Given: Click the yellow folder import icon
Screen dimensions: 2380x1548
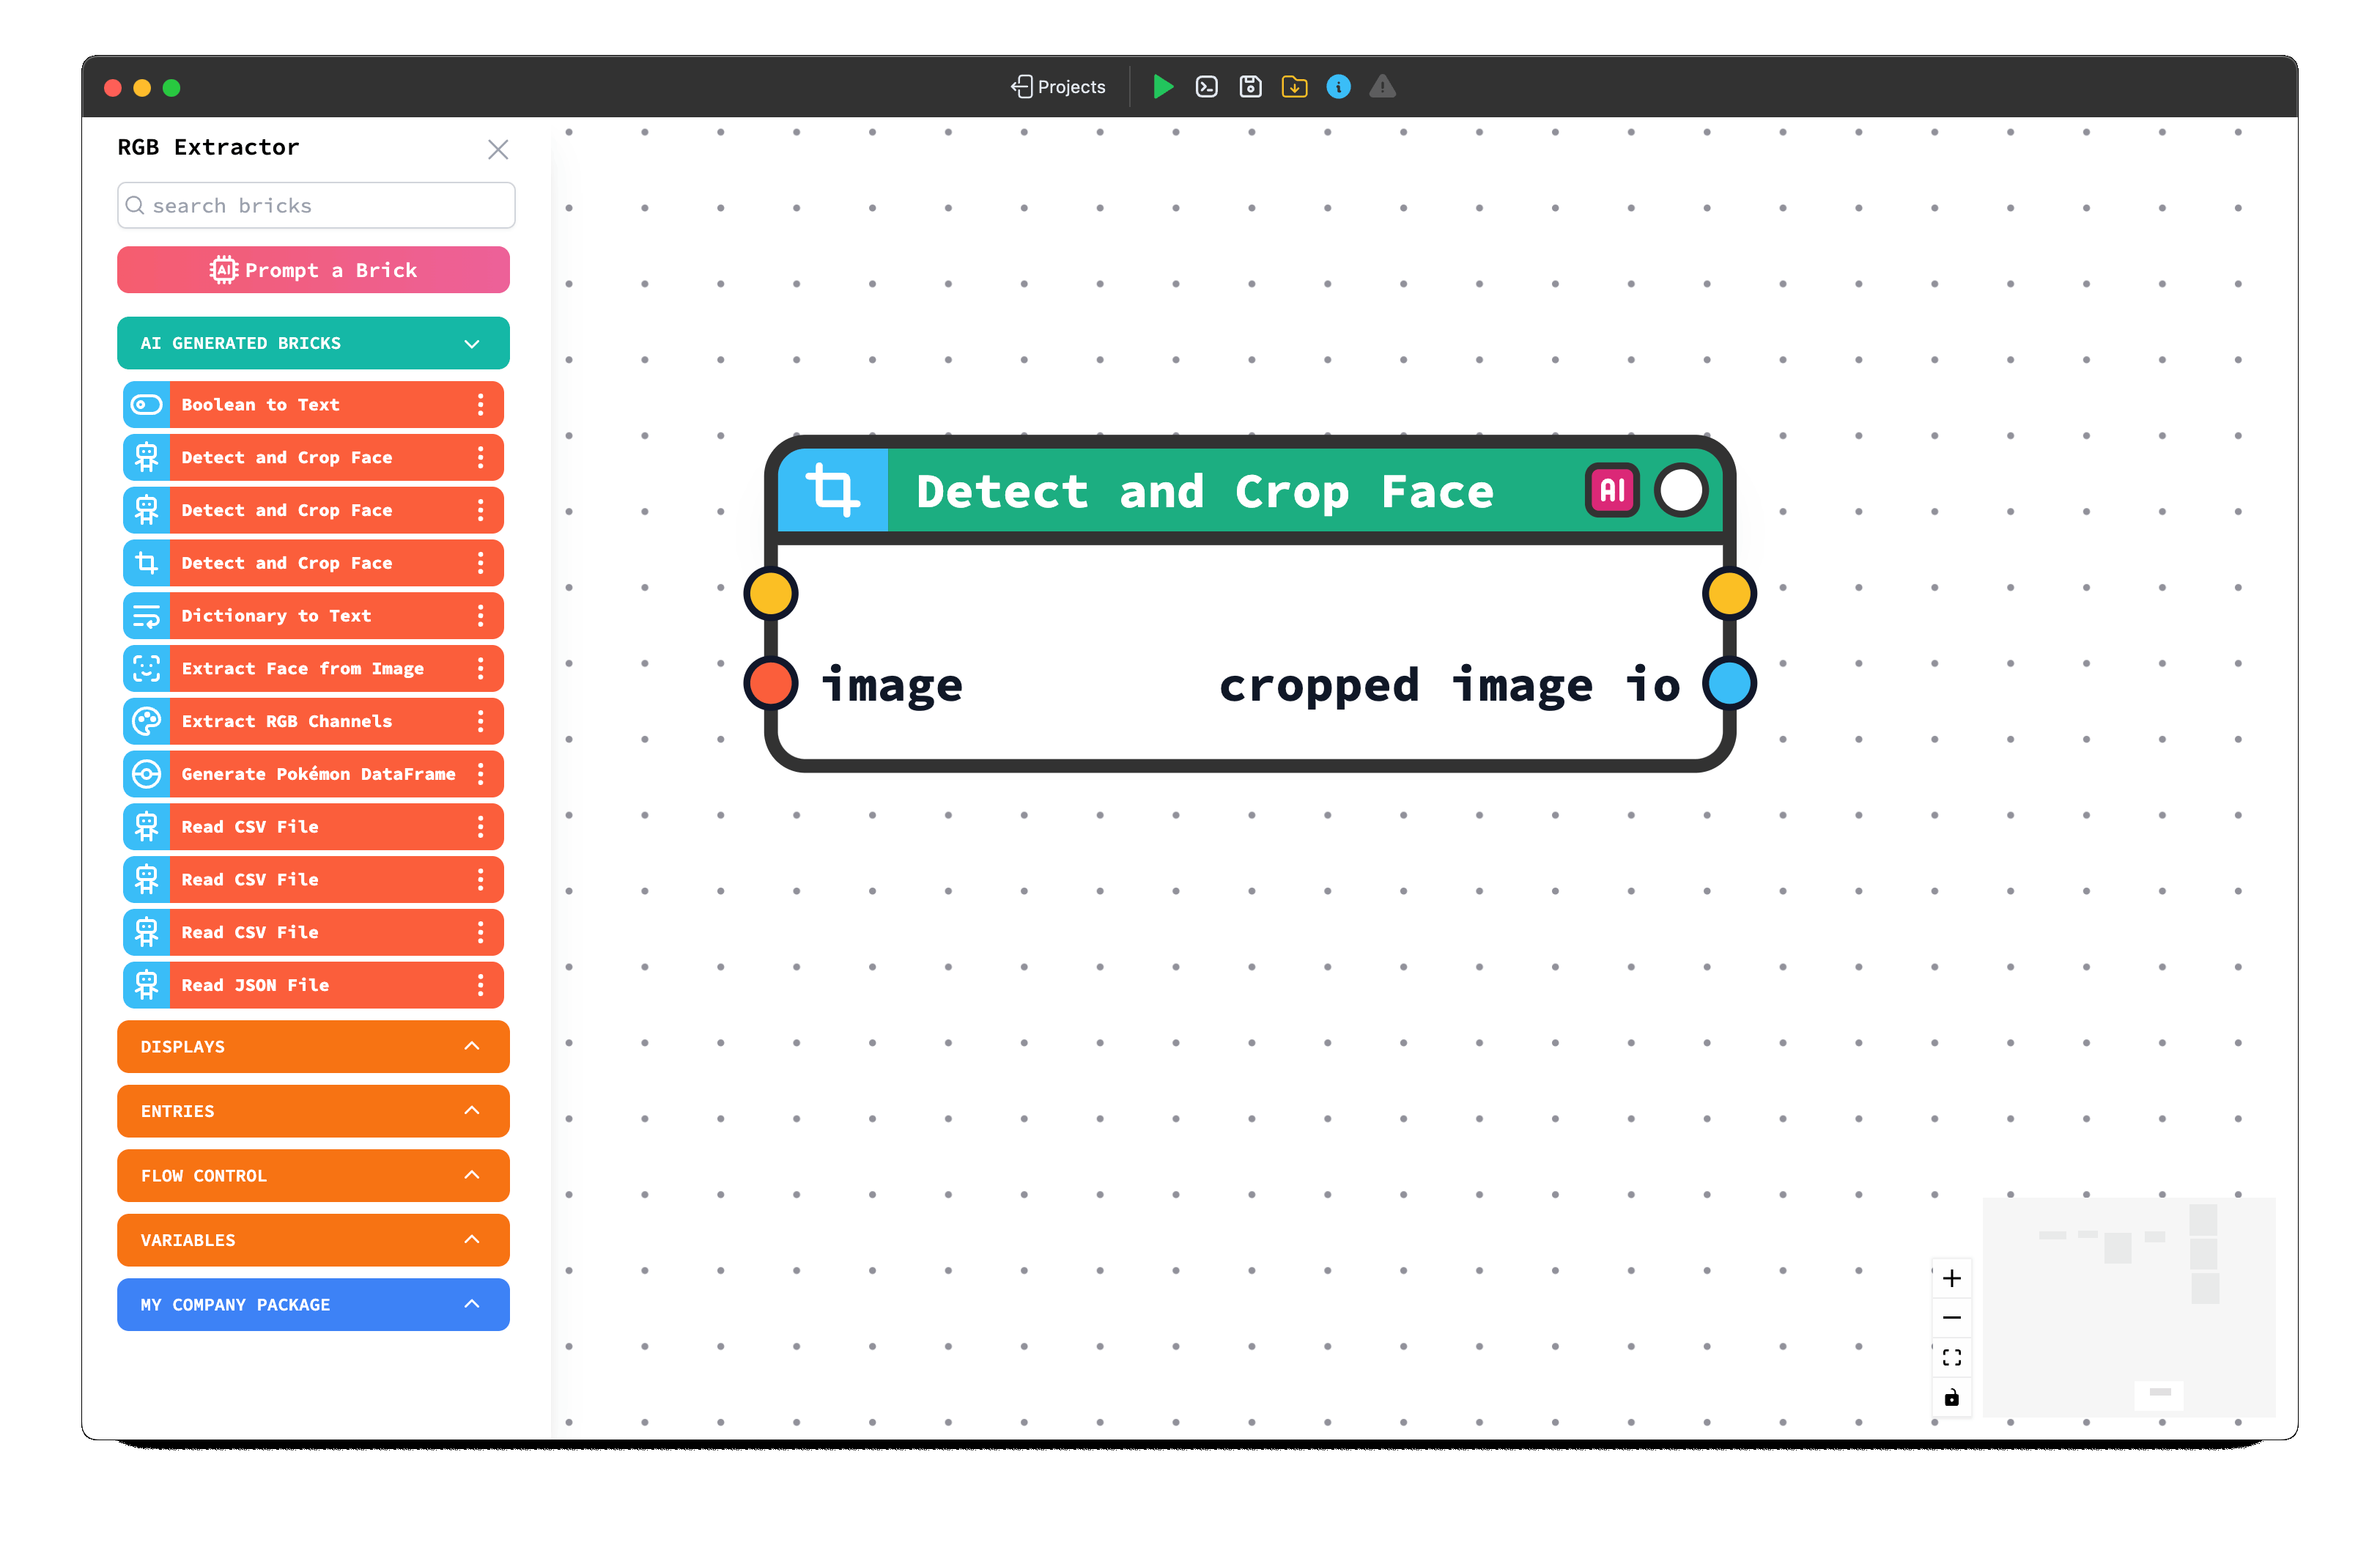Looking at the screenshot, I should pyautogui.click(x=1294, y=87).
